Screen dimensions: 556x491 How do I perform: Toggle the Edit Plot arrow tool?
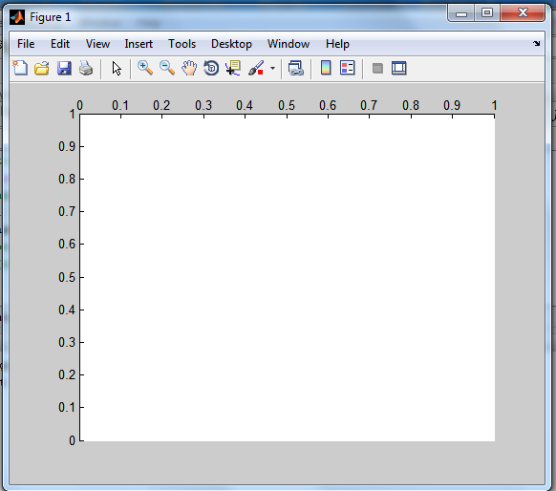point(117,68)
